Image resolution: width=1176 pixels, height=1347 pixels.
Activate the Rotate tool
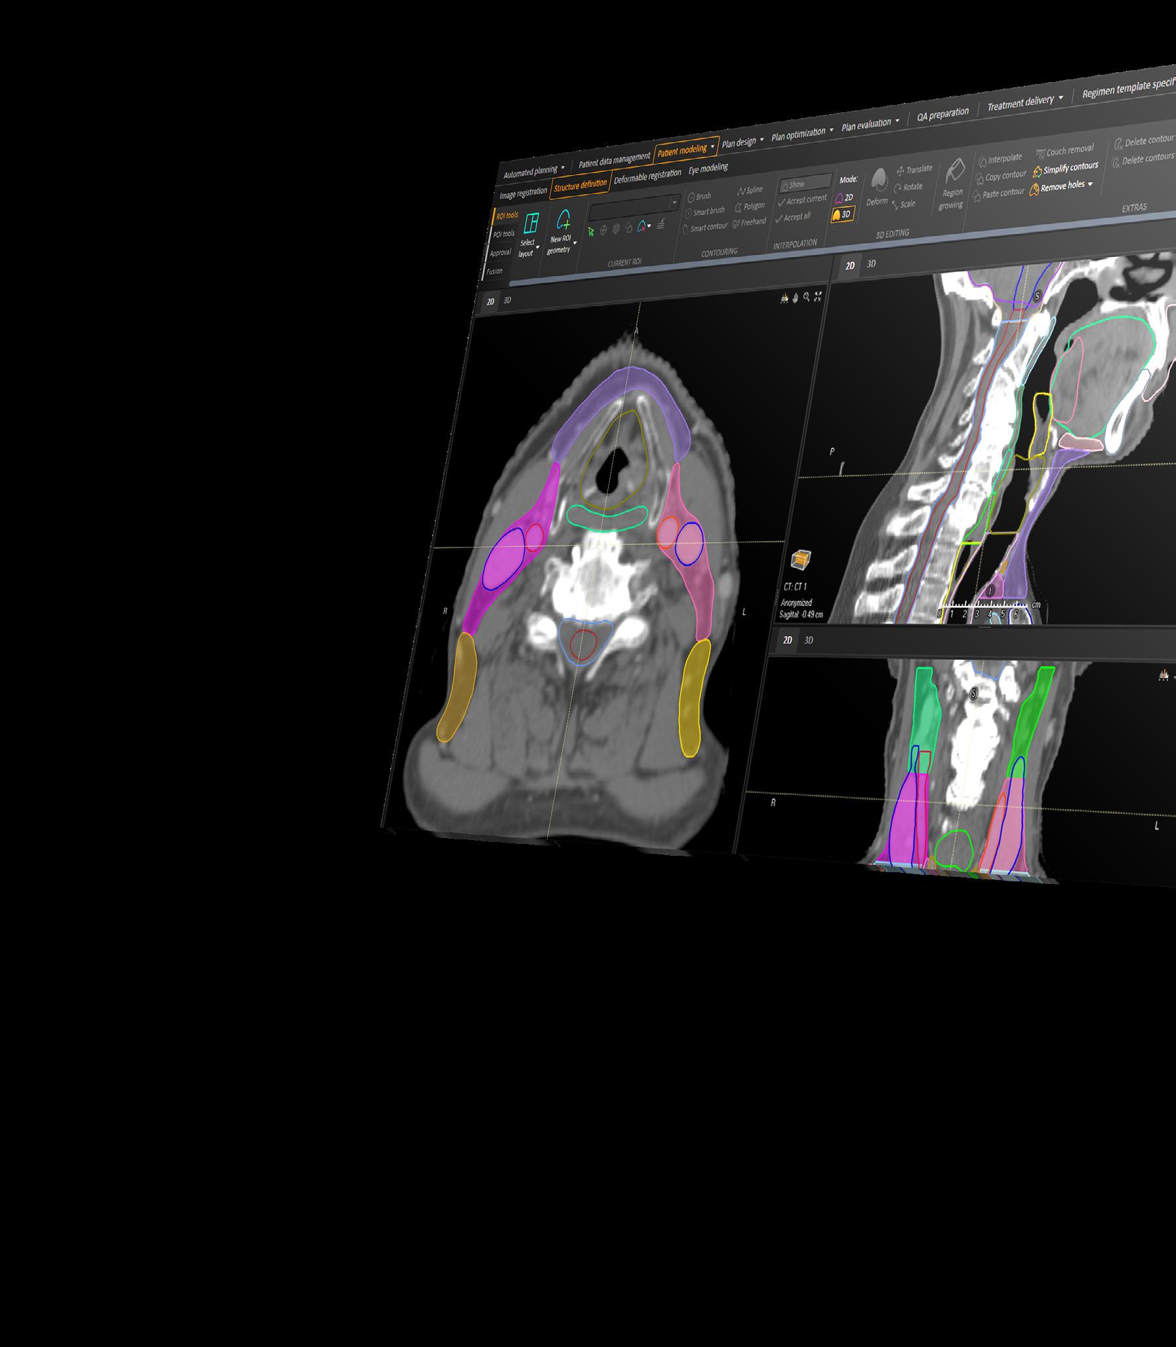click(908, 187)
